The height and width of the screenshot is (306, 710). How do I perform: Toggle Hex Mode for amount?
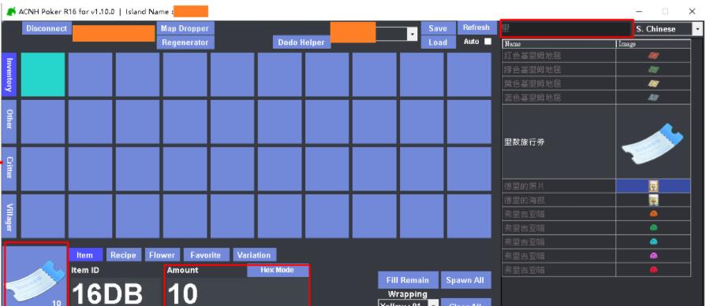(x=277, y=271)
